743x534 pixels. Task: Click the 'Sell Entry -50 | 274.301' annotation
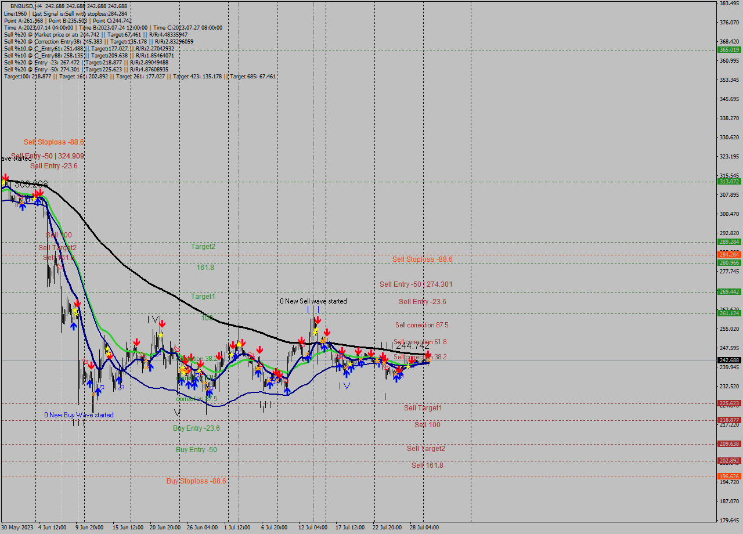416,284
